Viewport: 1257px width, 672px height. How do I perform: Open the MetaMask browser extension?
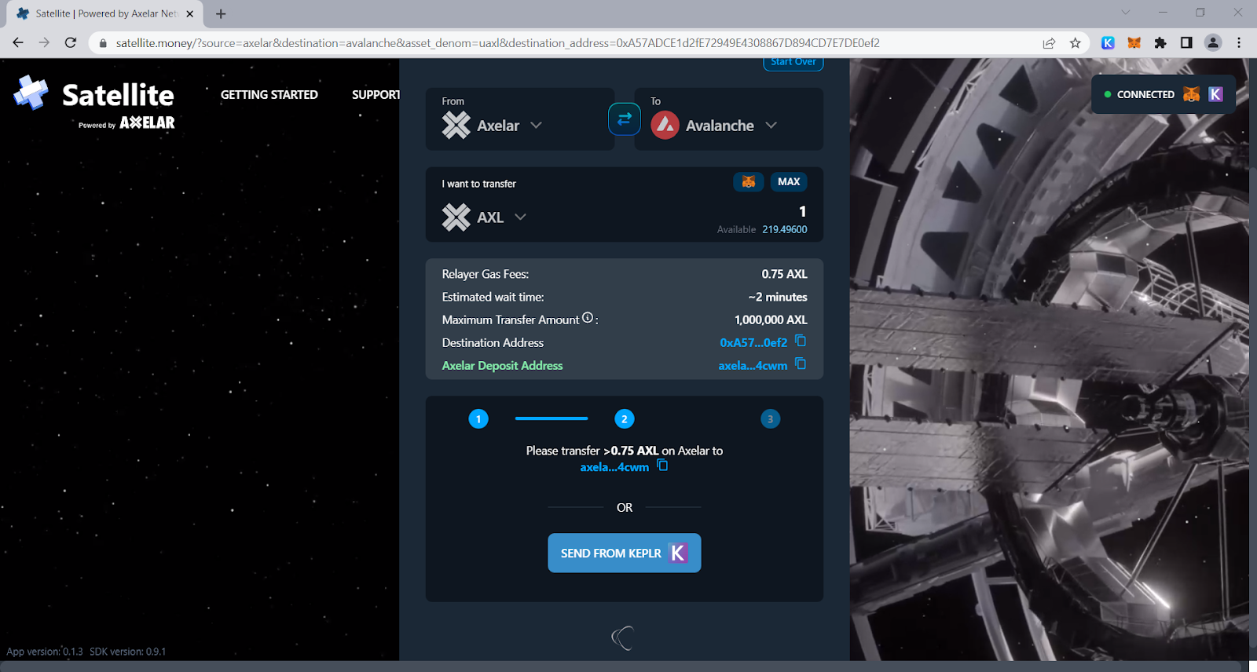[1134, 43]
